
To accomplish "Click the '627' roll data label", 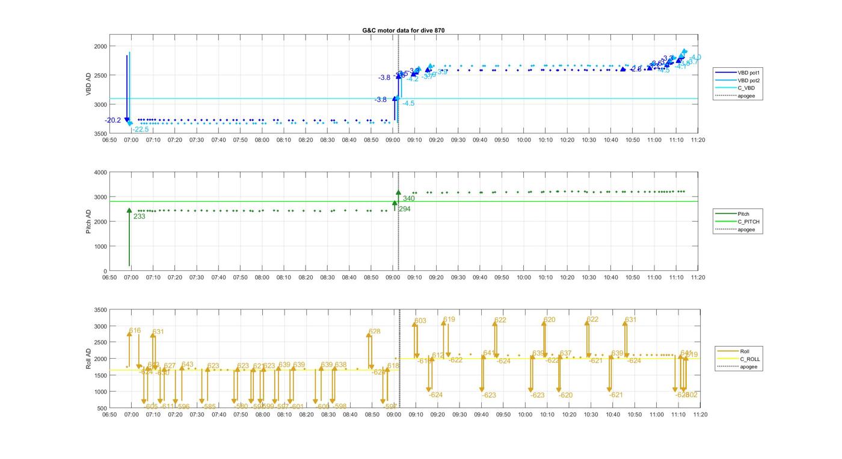I will 170,366.
